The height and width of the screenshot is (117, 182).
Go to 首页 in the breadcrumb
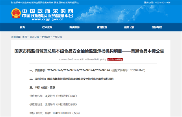25,37
